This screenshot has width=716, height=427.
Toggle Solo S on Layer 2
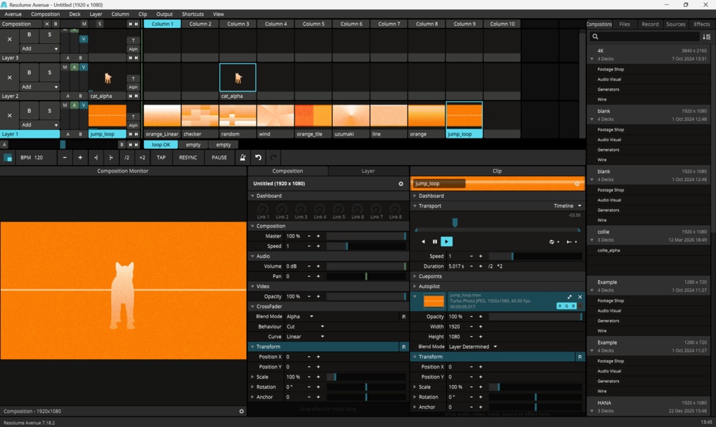(x=50, y=72)
